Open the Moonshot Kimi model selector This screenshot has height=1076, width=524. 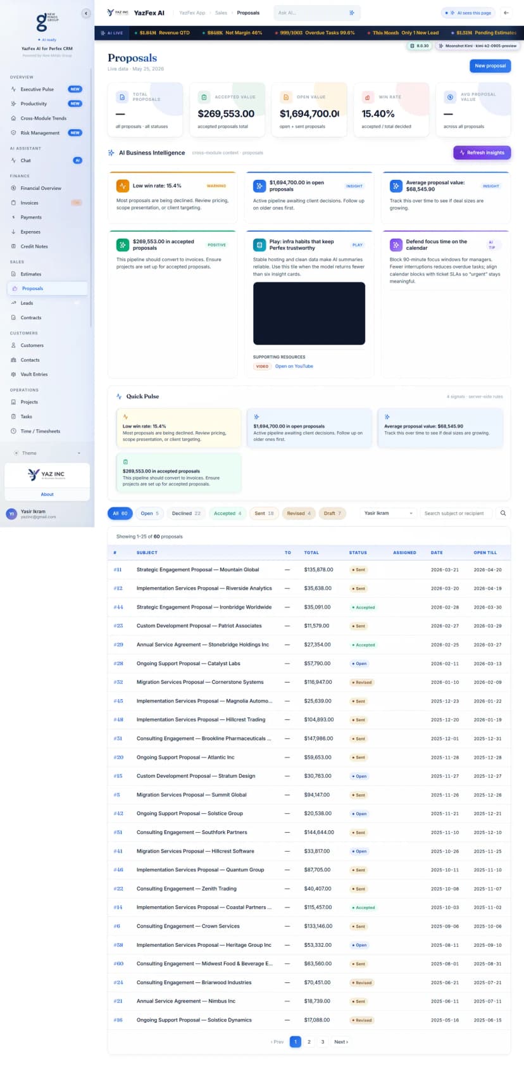point(478,46)
